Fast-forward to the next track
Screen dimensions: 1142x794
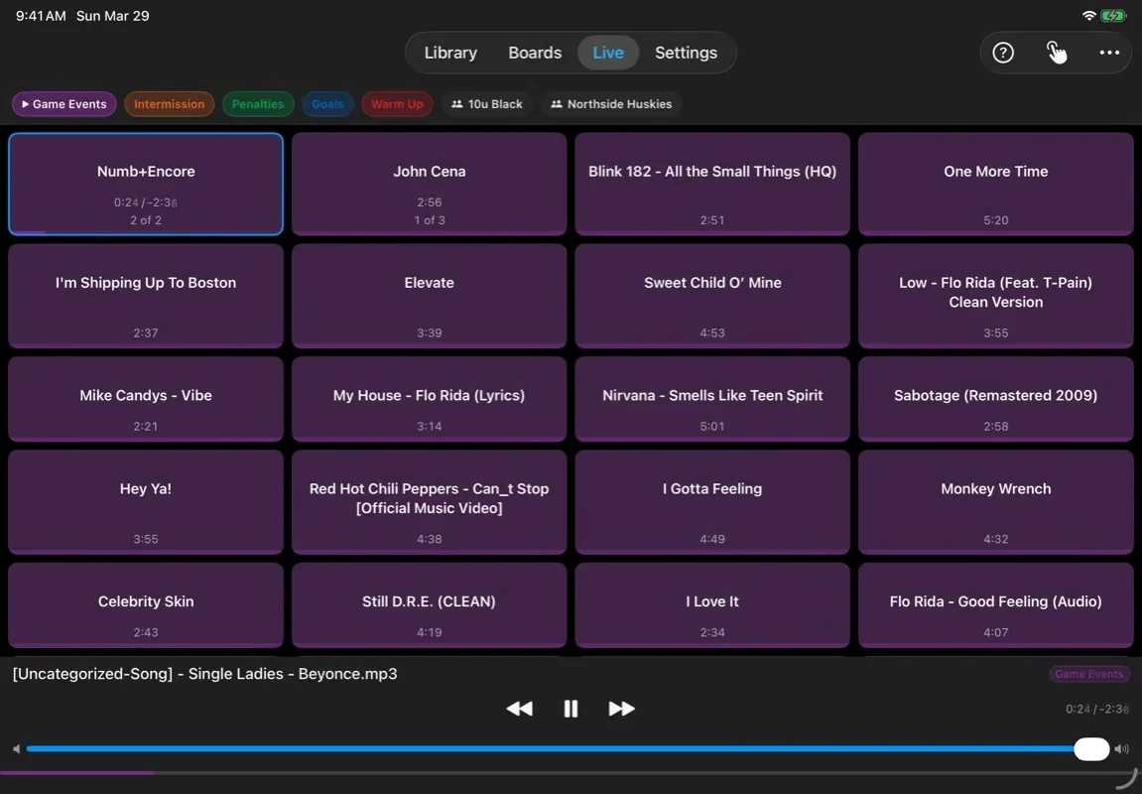pyautogui.click(x=622, y=708)
